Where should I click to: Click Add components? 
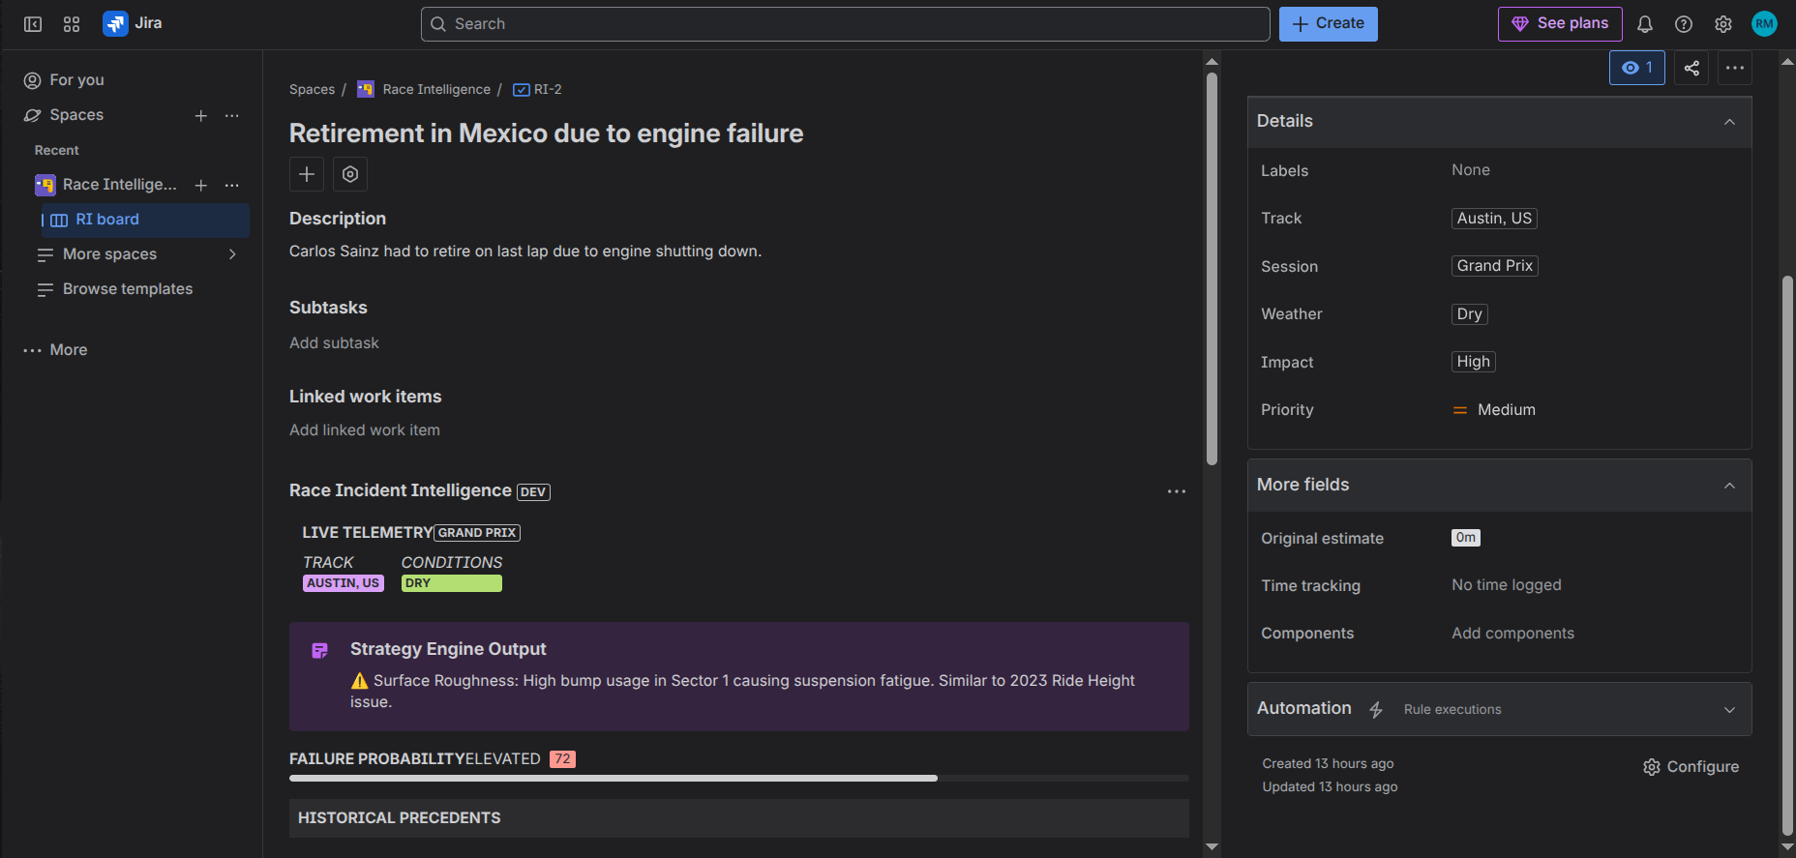(x=1512, y=634)
